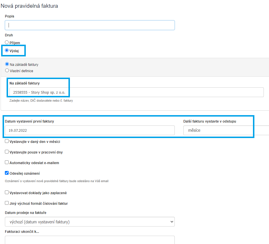Image resolution: width=269 pixels, height=244 pixels.
Task: Click the Fakturaci ukončit k... date field
Action: (x=90, y=240)
